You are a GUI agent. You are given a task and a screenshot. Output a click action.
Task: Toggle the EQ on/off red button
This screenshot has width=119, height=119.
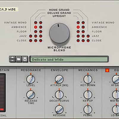[x=107, y=70]
